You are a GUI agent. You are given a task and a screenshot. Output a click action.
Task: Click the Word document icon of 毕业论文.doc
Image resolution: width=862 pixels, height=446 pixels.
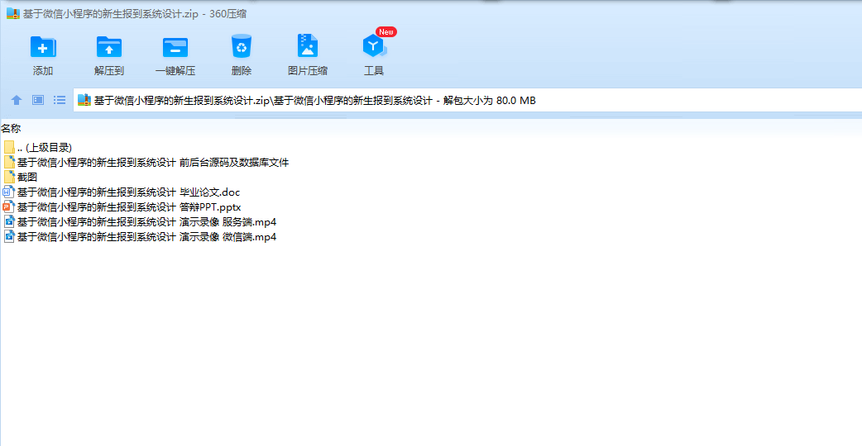(9, 192)
